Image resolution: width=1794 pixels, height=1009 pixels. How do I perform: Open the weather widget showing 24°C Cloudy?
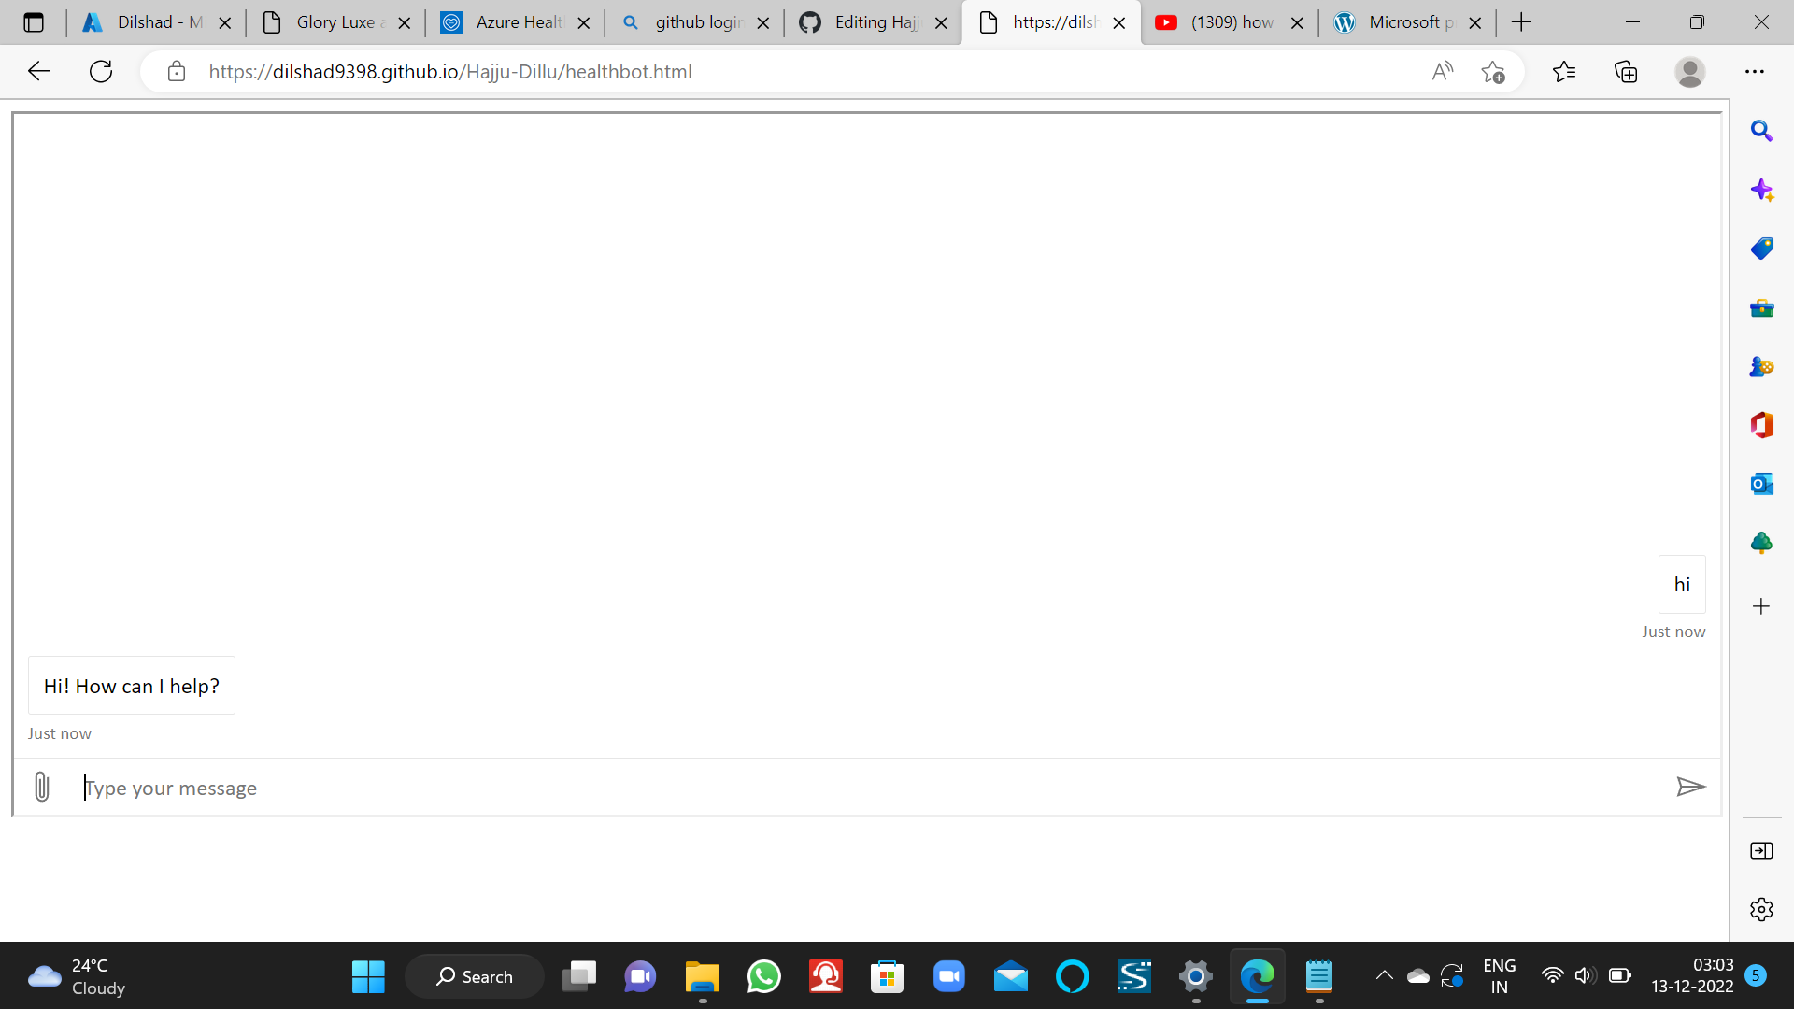(x=77, y=976)
